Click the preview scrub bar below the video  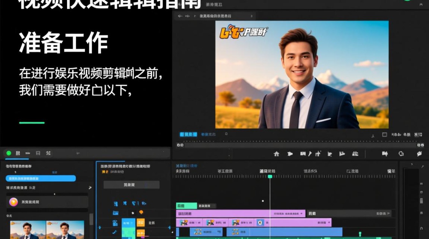300,145
